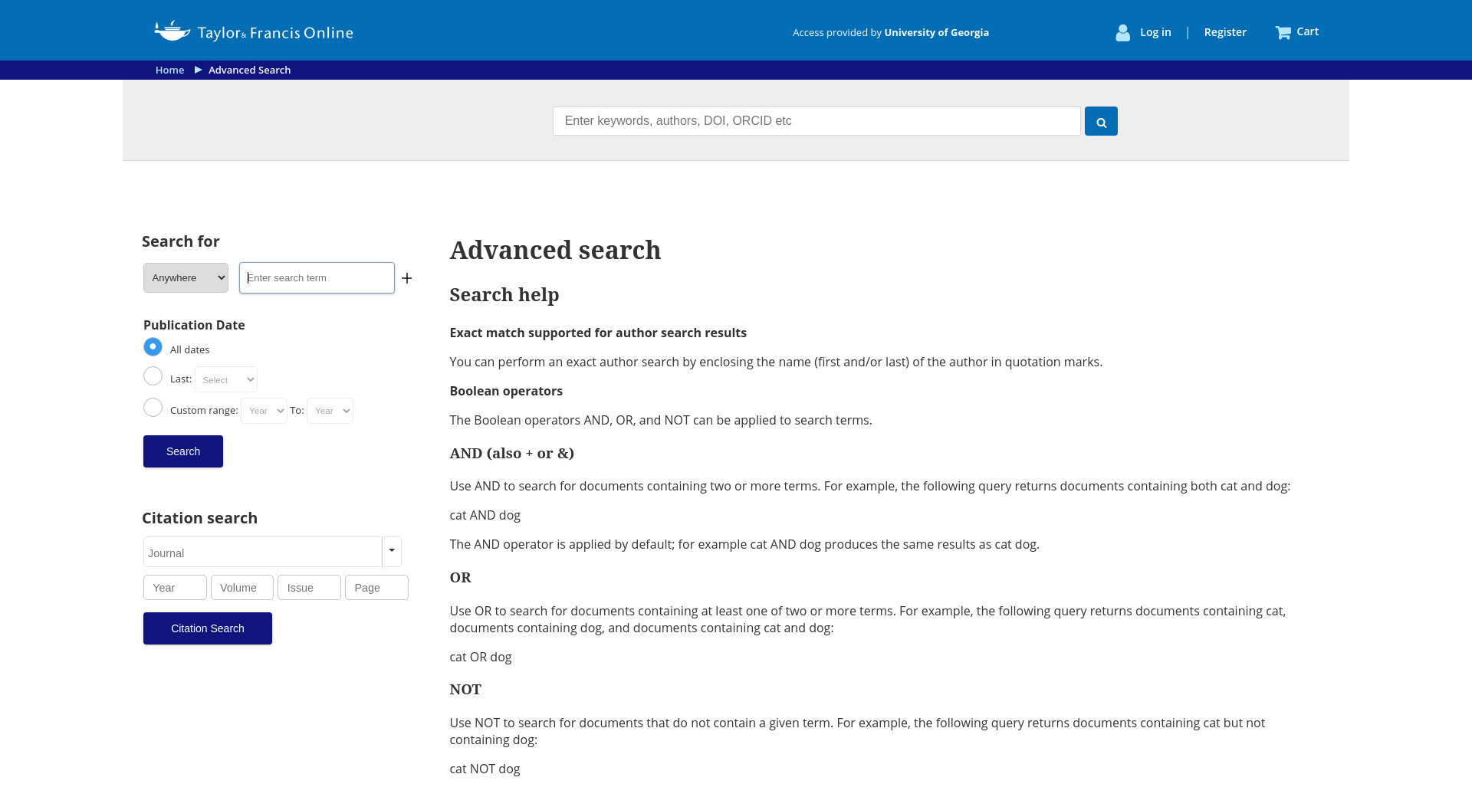
Task: Select the All dates radio button
Action: [x=153, y=347]
